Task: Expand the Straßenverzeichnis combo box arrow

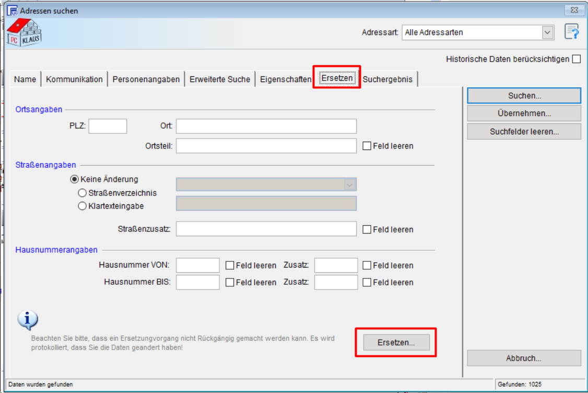Action: pos(349,184)
